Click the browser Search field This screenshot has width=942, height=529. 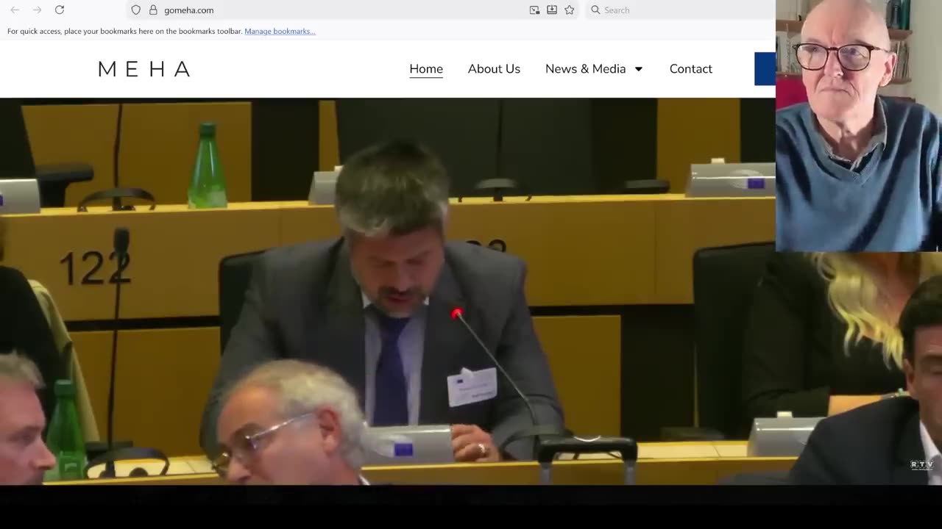pyautogui.click(x=680, y=10)
